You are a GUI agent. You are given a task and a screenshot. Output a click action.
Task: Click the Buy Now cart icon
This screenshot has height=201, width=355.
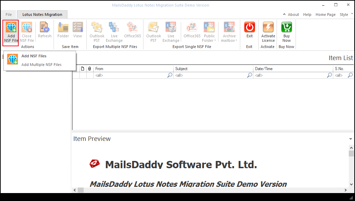point(287,27)
